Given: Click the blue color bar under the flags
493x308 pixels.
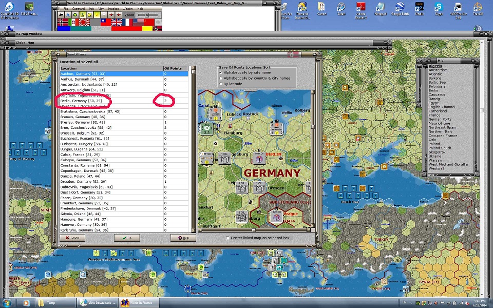Looking at the screenshot, I should [64, 29].
